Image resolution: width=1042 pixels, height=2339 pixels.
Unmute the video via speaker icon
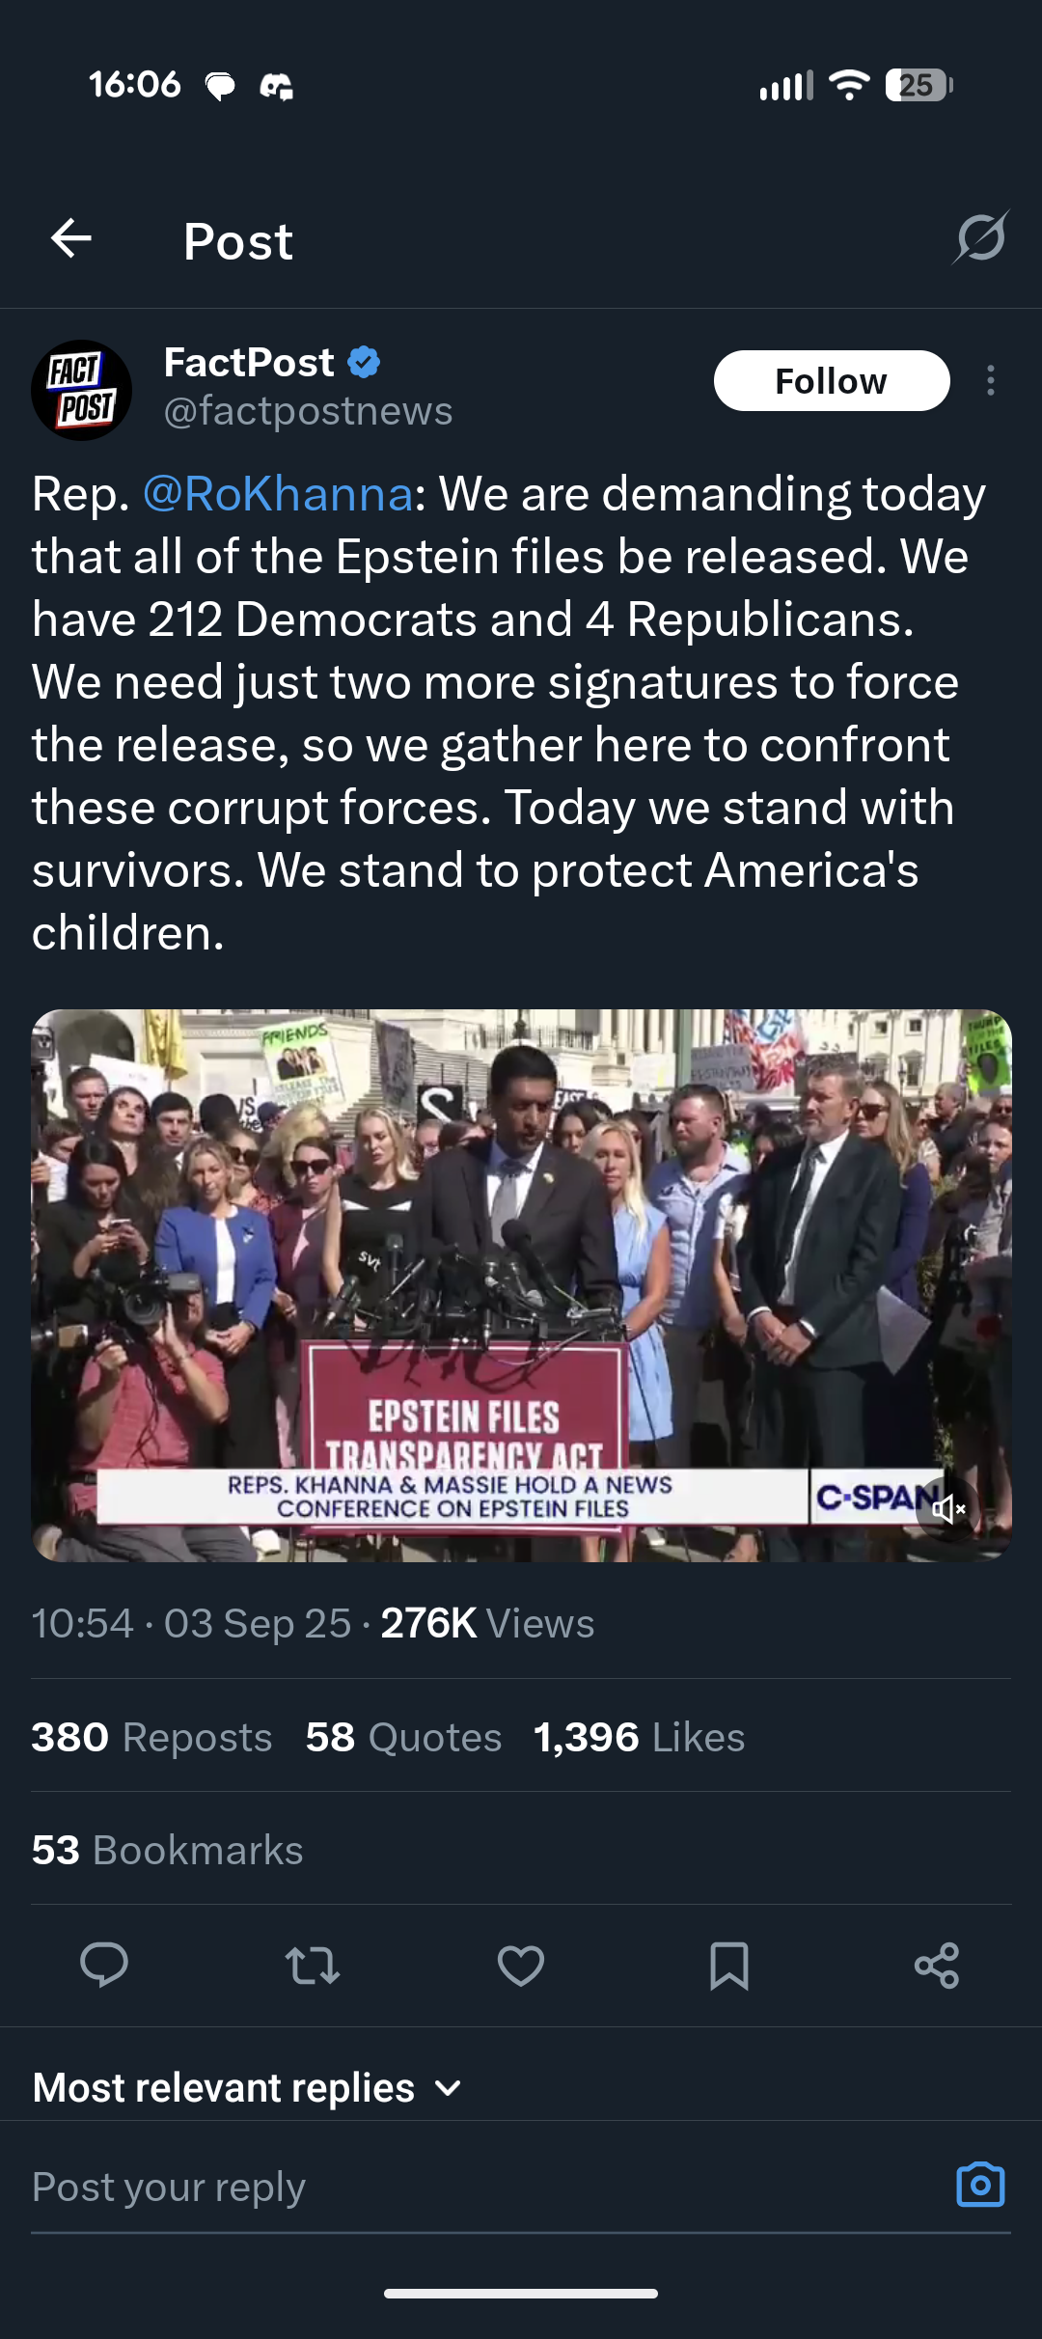949,1508
